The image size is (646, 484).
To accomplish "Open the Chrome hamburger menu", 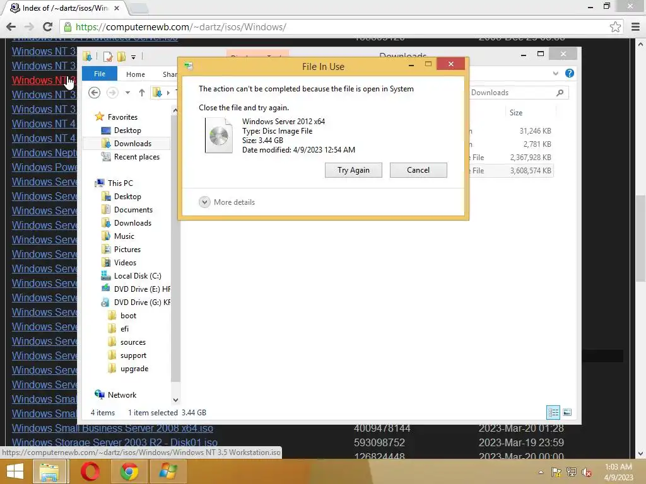I will click(635, 26).
